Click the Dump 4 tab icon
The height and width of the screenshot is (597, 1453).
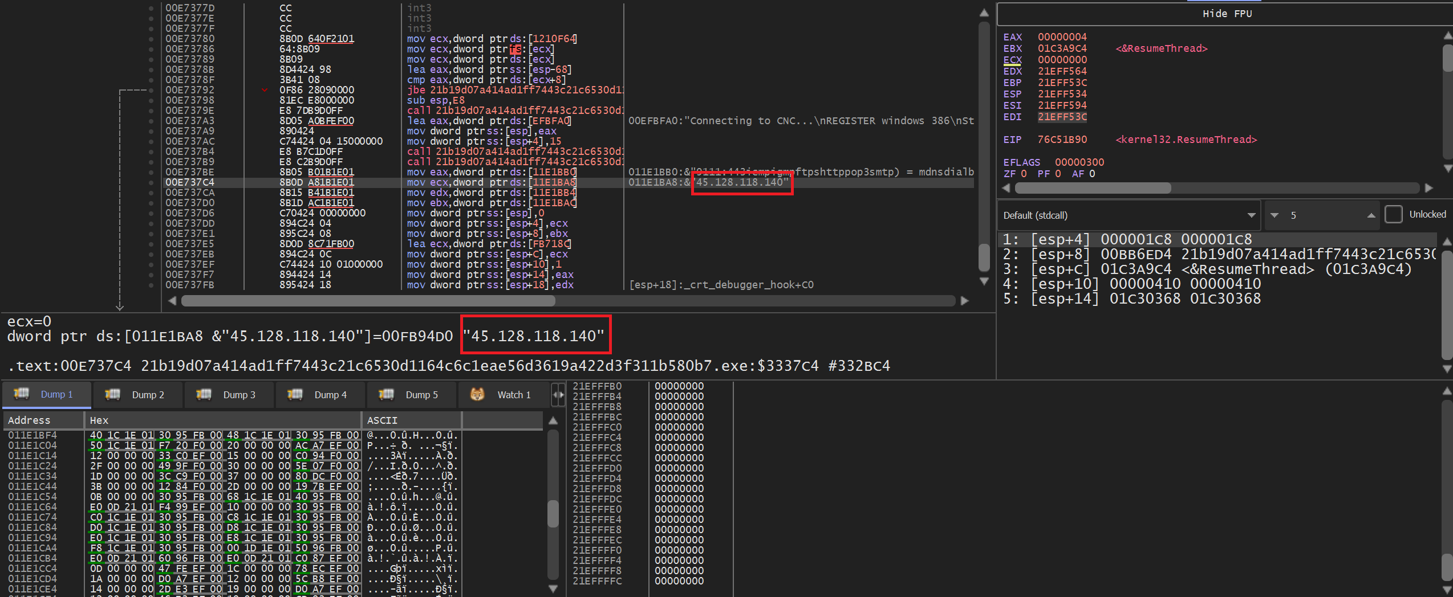point(295,394)
